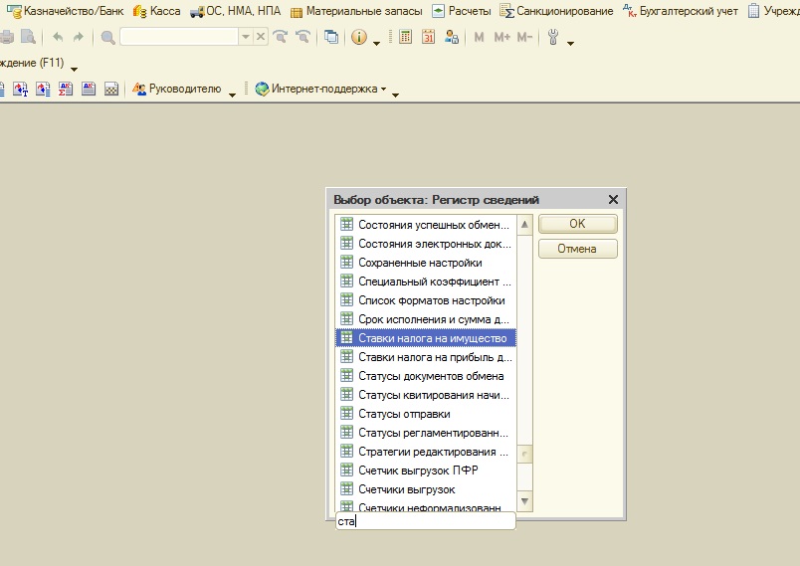This screenshot has width=800, height=566.
Task: Click the Руководителю reports icon
Action: click(139, 89)
